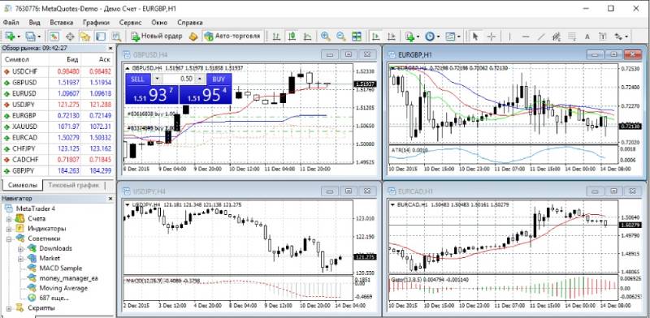Switch chart to bar chart style

coord(276,37)
